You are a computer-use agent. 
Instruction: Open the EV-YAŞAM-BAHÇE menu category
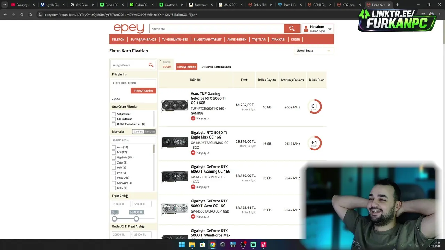[143, 39]
